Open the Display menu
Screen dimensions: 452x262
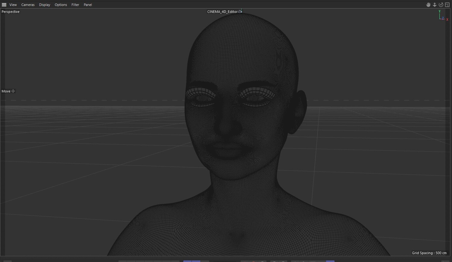45,5
